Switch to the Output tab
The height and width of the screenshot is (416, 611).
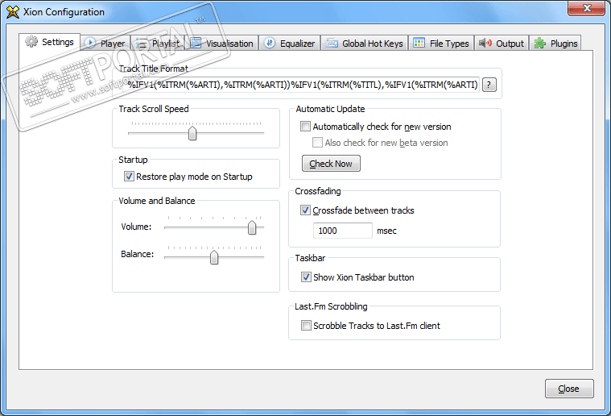tap(502, 44)
